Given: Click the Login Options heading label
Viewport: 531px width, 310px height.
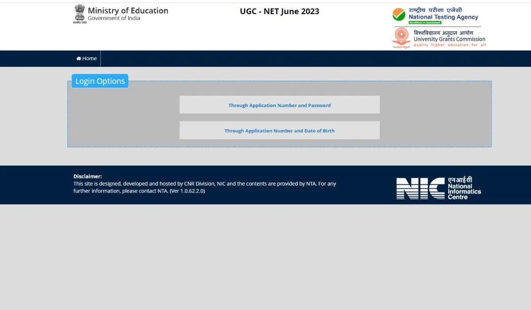Looking at the screenshot, I should tap(100, 81).
